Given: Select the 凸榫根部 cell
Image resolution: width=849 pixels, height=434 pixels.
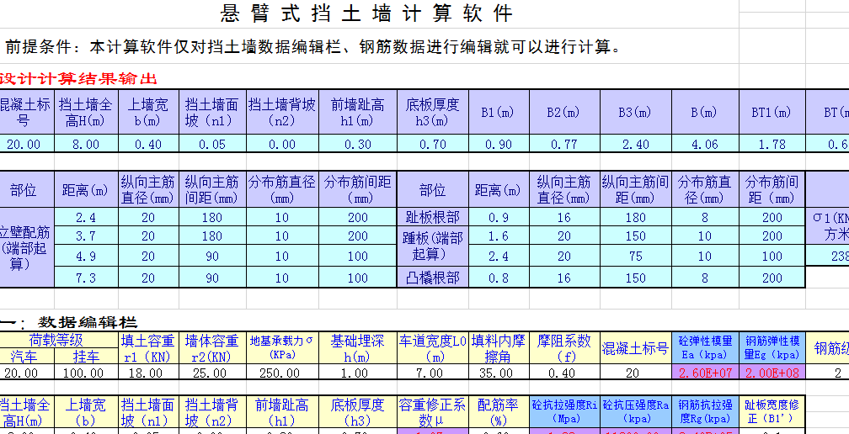Looking at the screenshot, I should click(x=433, y=278).
